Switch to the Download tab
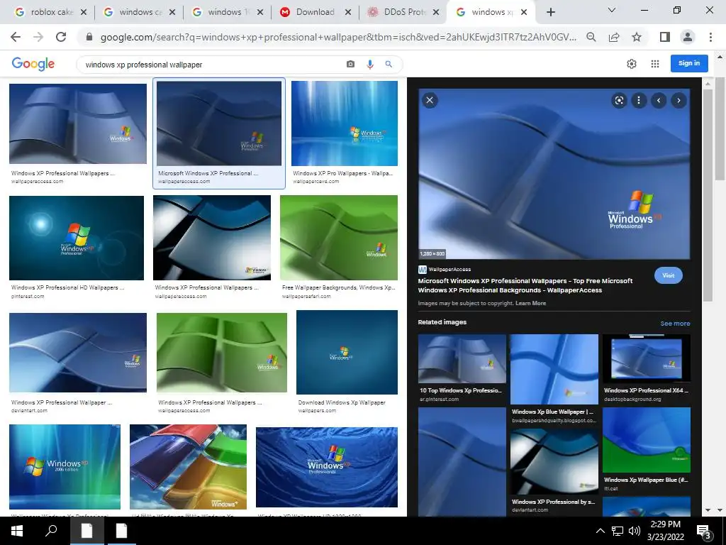Screen dimensions: 726x545 [x=315, y=12]
